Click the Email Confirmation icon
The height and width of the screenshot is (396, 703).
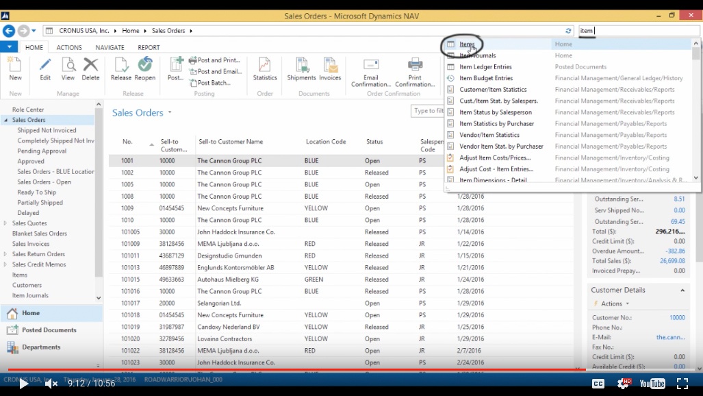[371, 65]
